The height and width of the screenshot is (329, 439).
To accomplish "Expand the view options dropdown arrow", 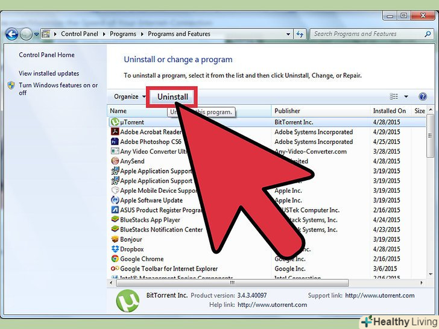I will point(406,96).
